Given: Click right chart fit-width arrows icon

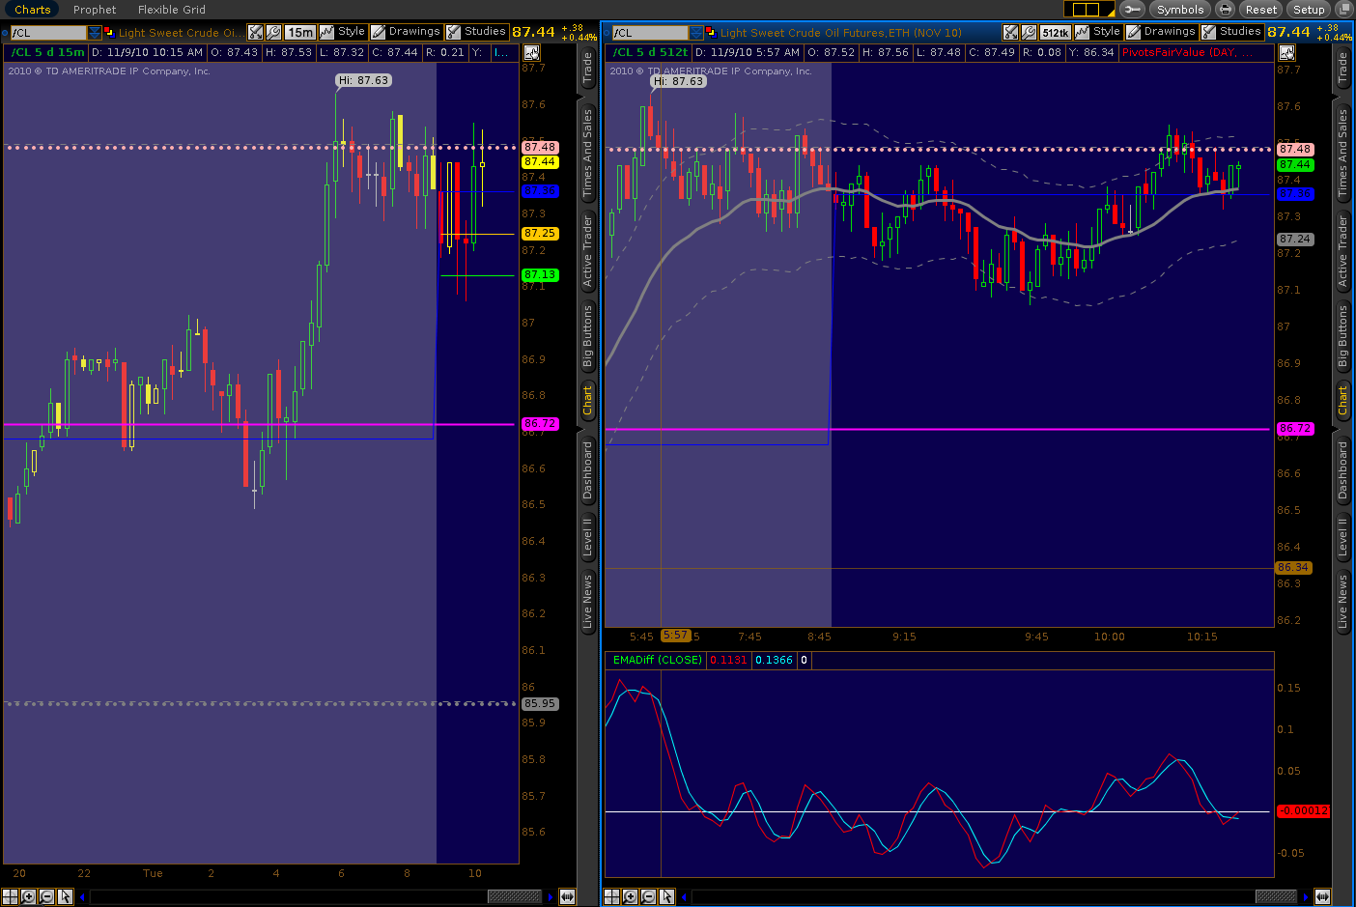Looking at the screenshot, I should coord(1322,896).
